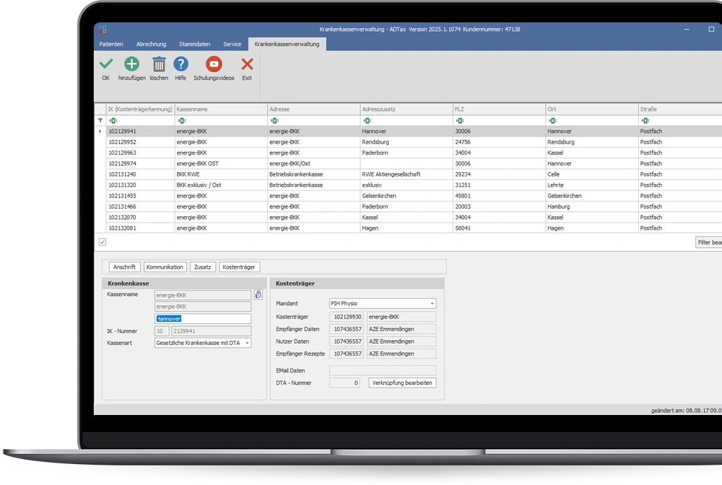This screenshot has width=722, height=485.
Task: Click the copy icon beside Kassenname field
Action: (x=258, y=295)
